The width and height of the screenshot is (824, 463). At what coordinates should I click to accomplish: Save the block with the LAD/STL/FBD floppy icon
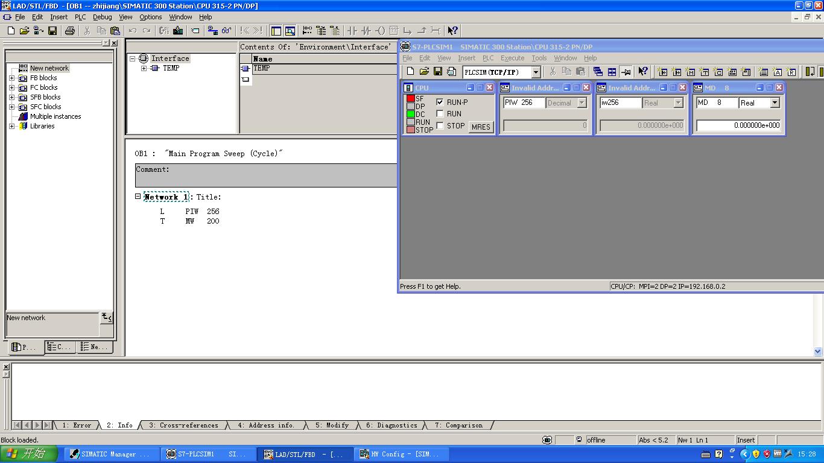52,31
